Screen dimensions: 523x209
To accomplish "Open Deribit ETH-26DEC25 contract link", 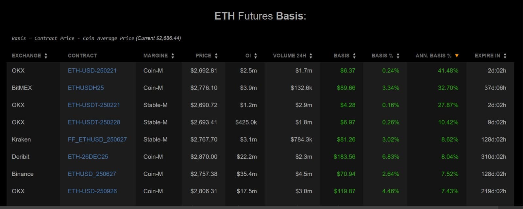I will click(x=88, y=157).
